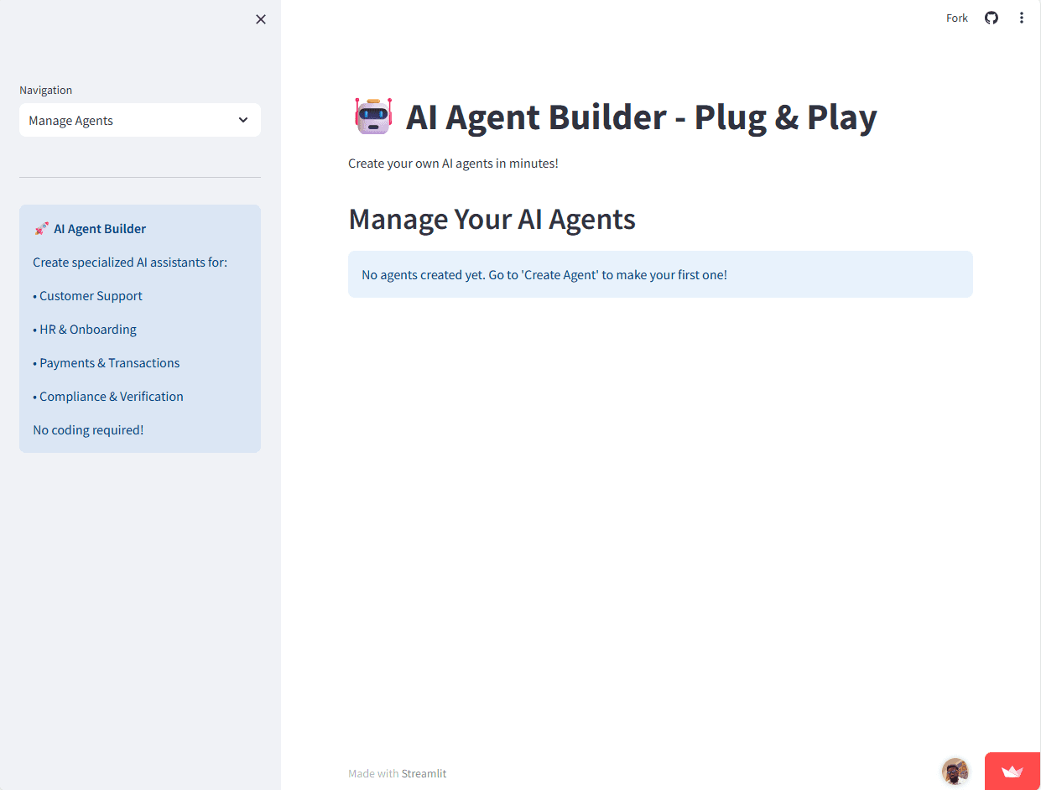The height and width of the screenshot is (790, 1041).
Task: Close the sidebar with the X icon
Action: (x=260, y=18)
